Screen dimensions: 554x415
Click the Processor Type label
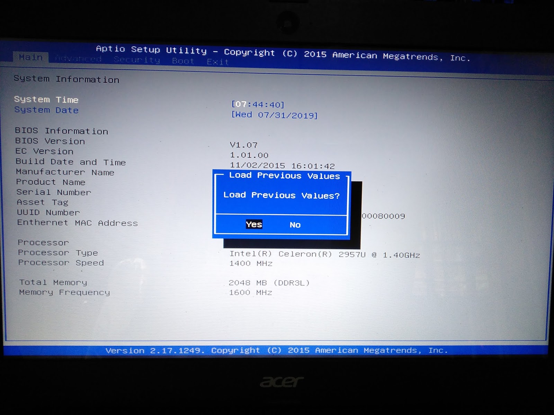(x=58, y=253)
